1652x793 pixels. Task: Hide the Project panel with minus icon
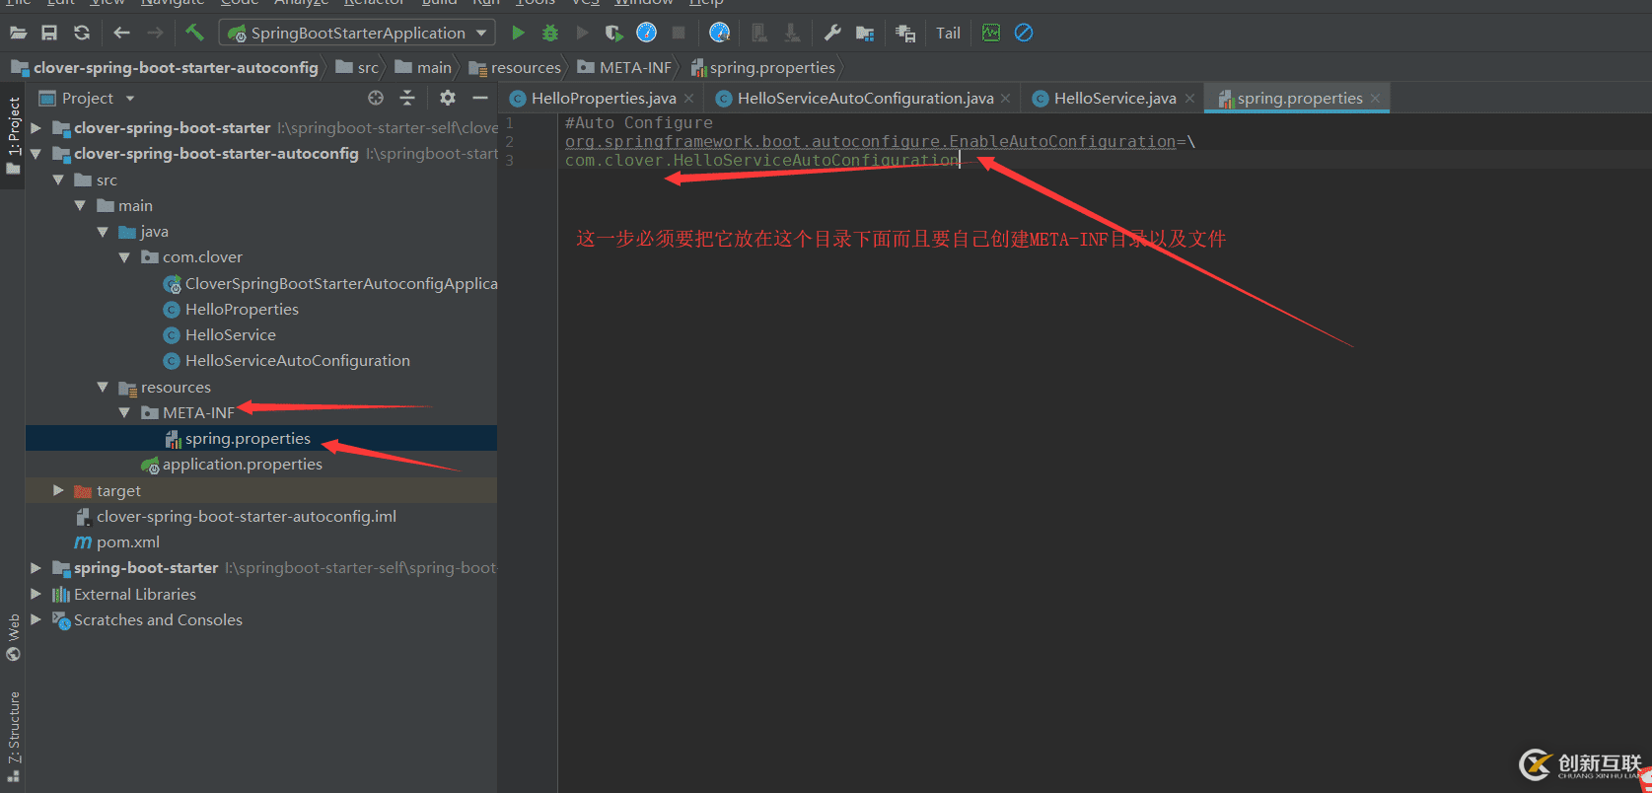pos(480,98)
